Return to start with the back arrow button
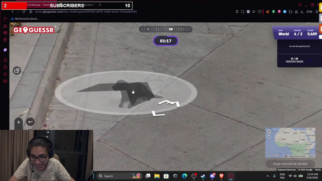Screen dimensions: 322x181 point(30,122)
